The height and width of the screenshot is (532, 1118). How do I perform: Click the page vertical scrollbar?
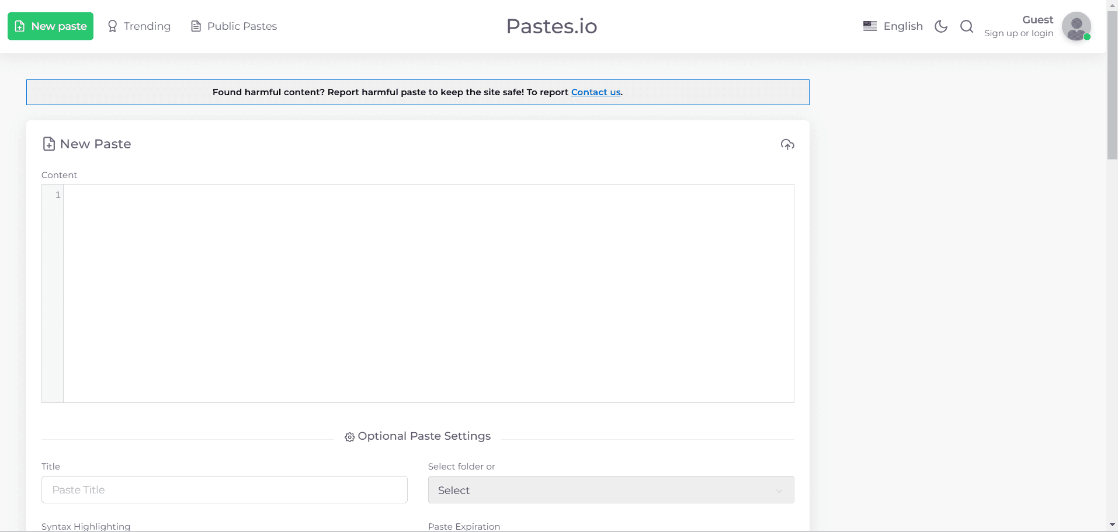point(1112,85)
